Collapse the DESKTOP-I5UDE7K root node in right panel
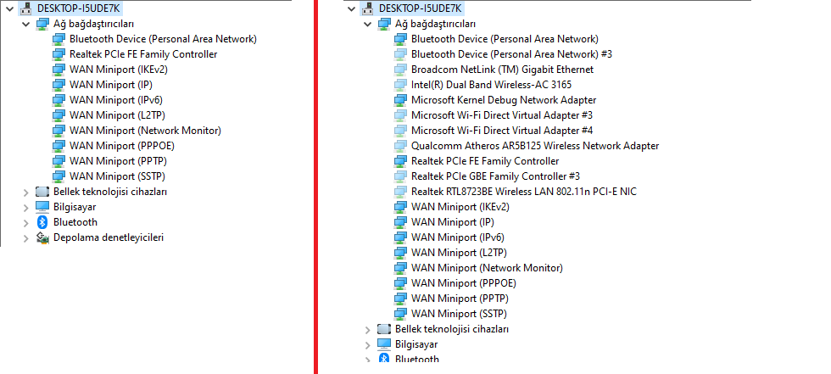The height and width of the screenshot is (374, 831). pyautogui.click(x=352, y=8)
